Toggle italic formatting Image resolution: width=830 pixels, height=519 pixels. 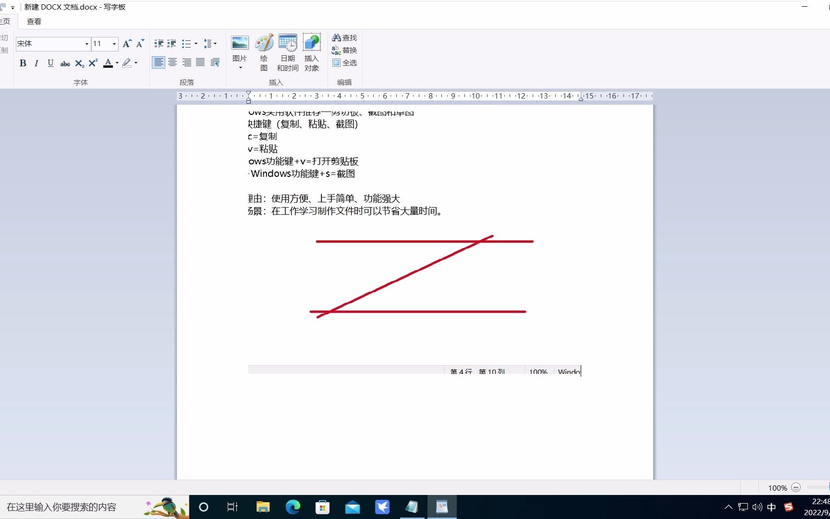[37, 63]
